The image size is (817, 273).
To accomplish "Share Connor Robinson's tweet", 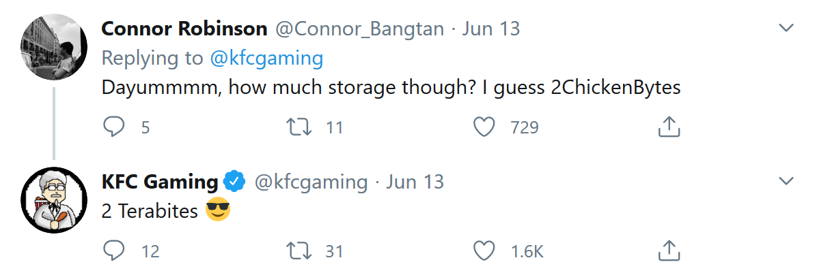I will pyautogui.click(x=669, y=126).
